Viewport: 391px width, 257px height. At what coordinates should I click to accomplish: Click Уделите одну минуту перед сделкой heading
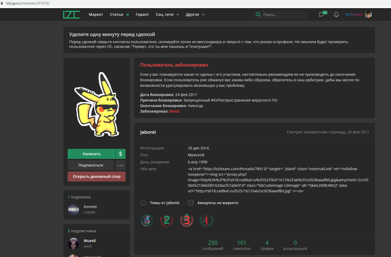(112, 34)
